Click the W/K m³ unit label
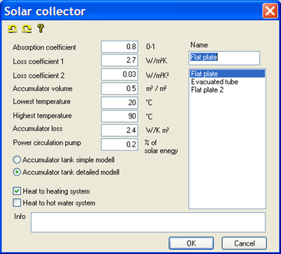This screenshot has width=281, height=254. [x=157, y=131]
